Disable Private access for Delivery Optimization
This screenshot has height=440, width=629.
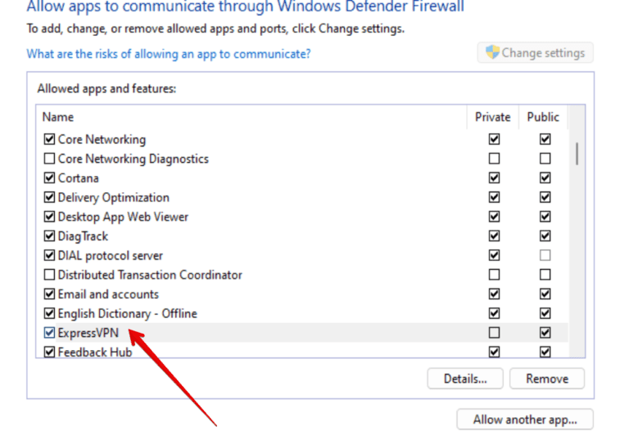(x=494, y=197)
